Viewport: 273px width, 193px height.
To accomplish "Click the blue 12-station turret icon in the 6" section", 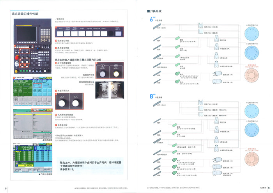I will pos(252,52).
